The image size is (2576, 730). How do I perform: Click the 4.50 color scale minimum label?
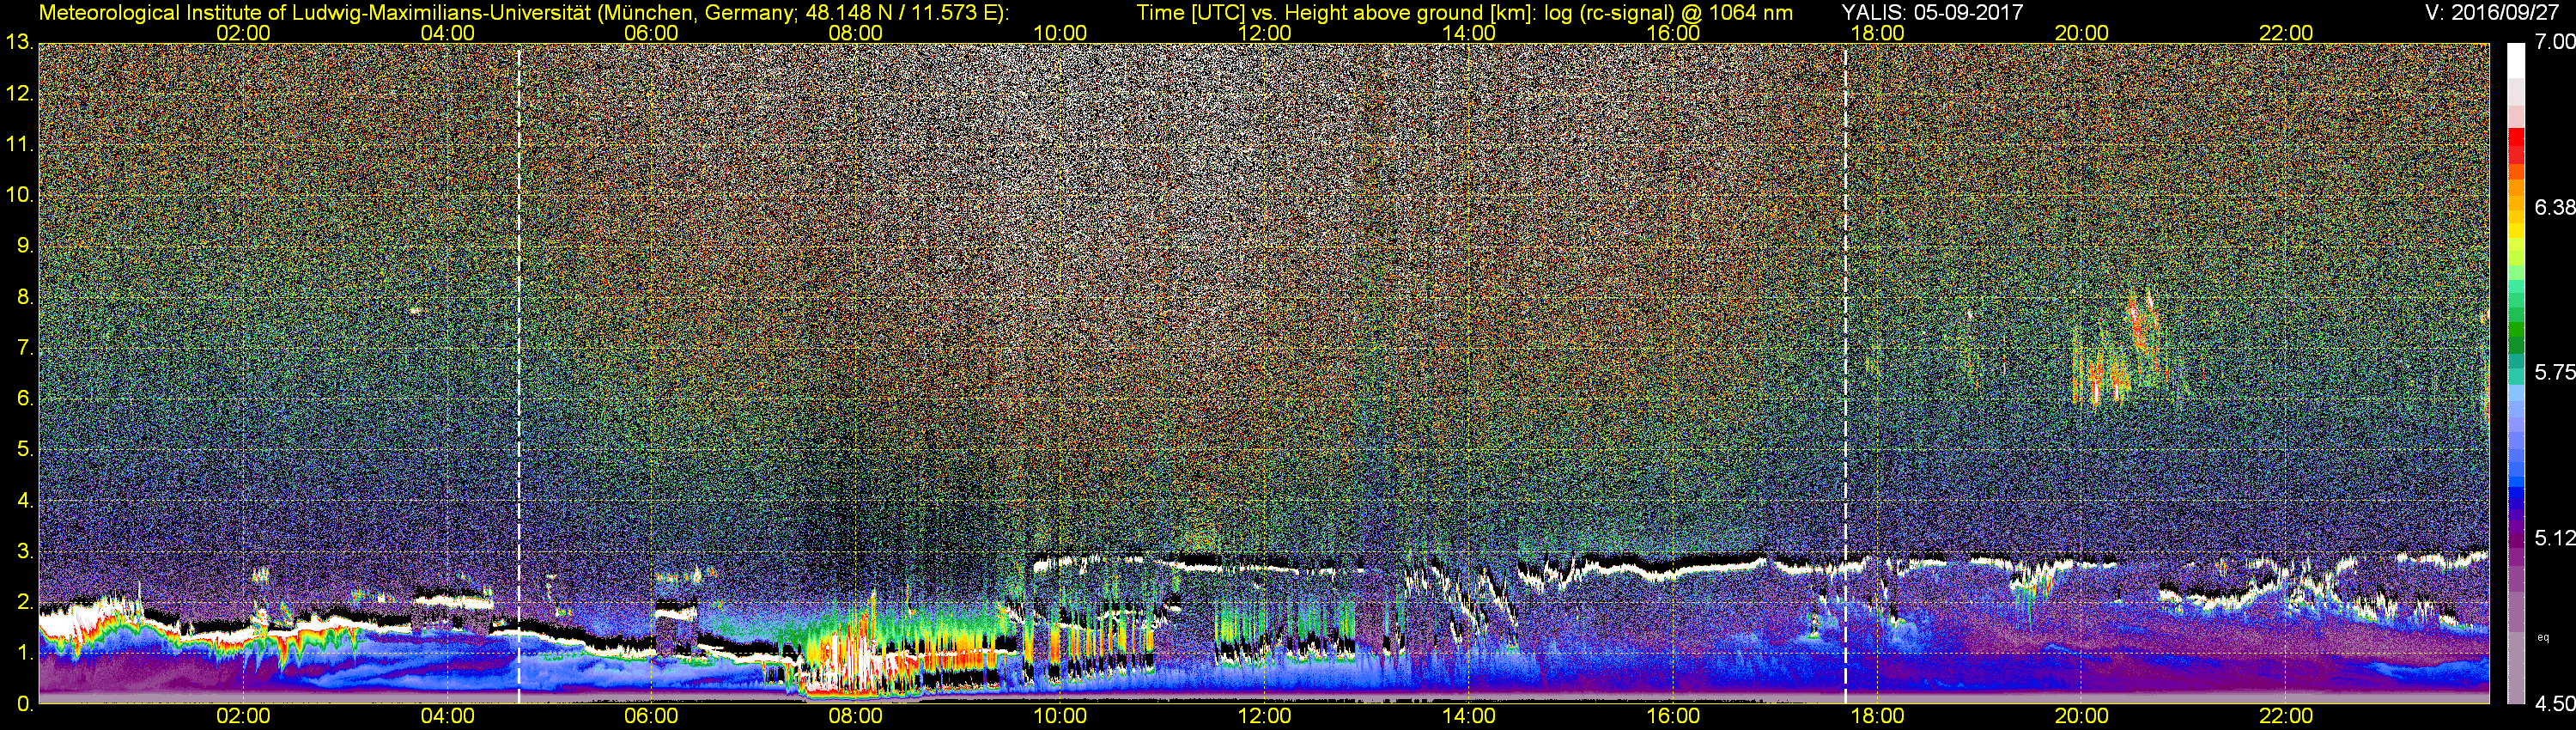[x=2554, y=704]
